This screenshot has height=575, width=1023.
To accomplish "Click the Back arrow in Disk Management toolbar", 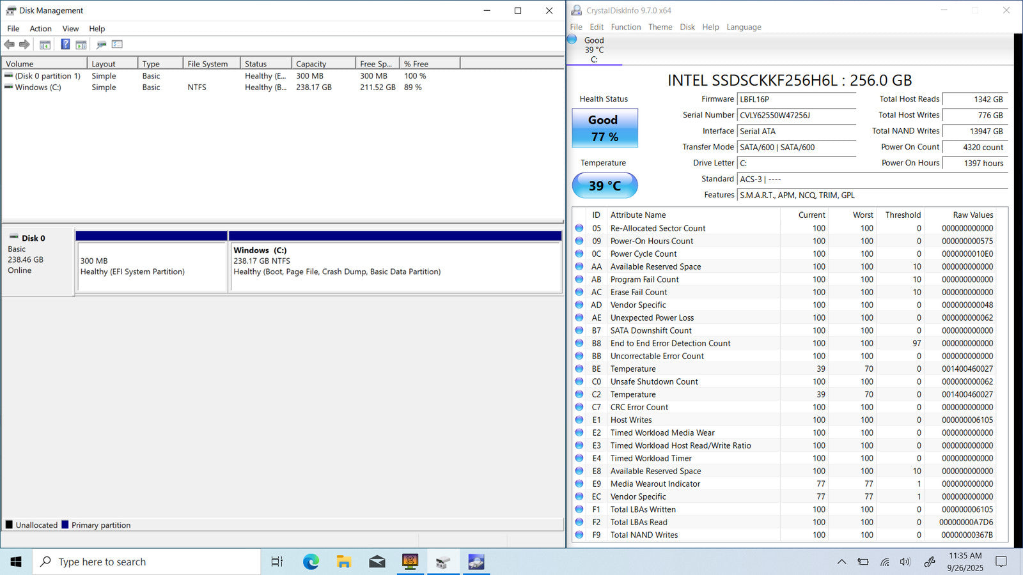I will point(9,45).
